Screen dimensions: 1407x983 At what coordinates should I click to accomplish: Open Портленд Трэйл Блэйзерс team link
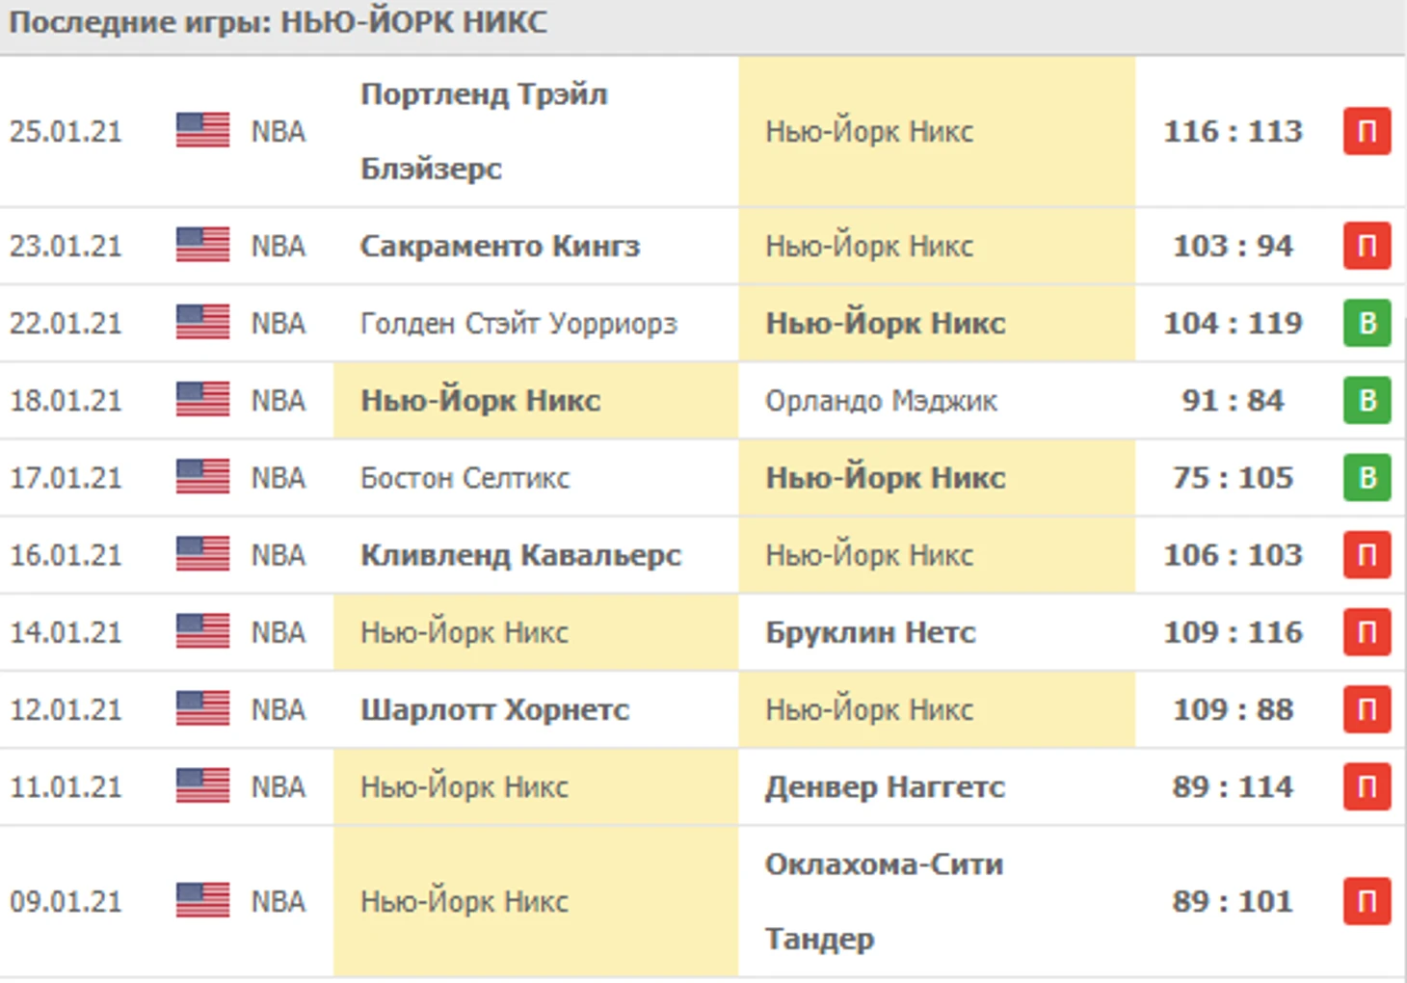[484, 131]
